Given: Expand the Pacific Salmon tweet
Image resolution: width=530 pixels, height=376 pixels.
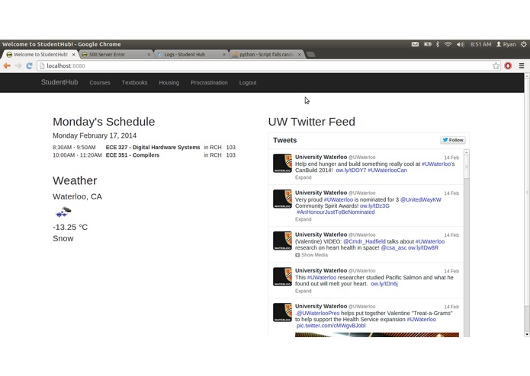Looking at the screenshot, I should (x=304, y=291).
